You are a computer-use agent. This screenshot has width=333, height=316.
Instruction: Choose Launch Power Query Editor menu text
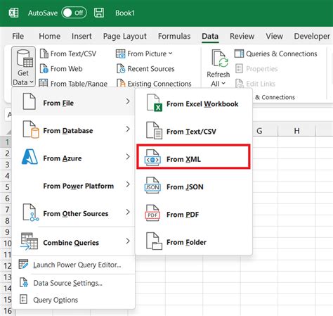coord(77,265)
